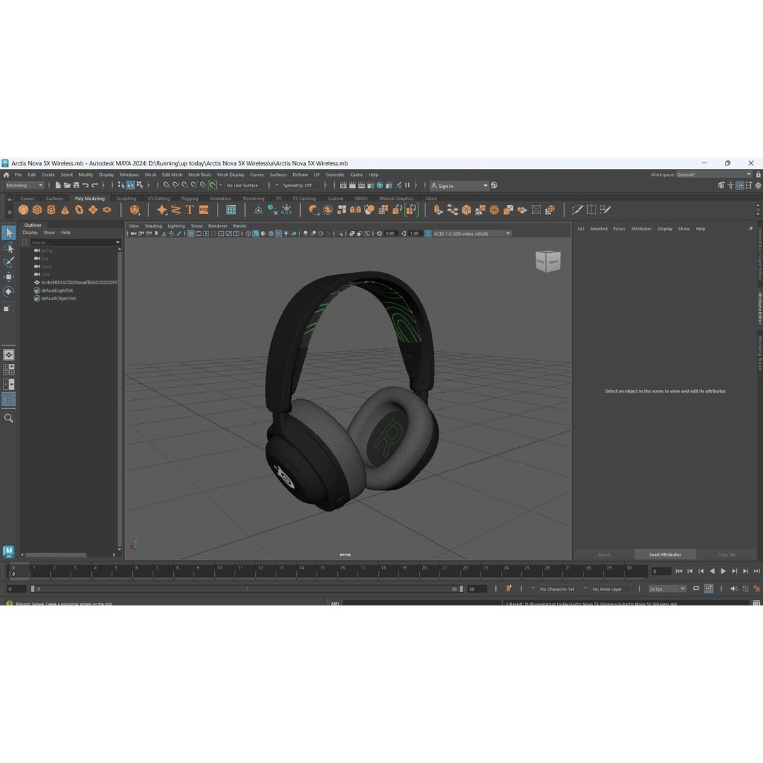The height and width of the screenshot is (763, 763).
Task: Click the extrude shelf icon
Action: coord(439,210)
